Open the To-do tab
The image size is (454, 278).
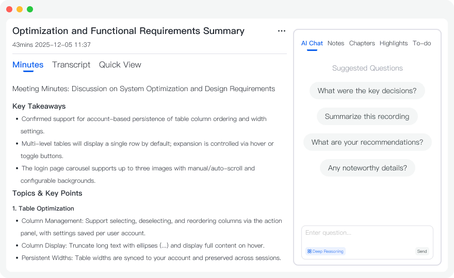coord(421,43)
